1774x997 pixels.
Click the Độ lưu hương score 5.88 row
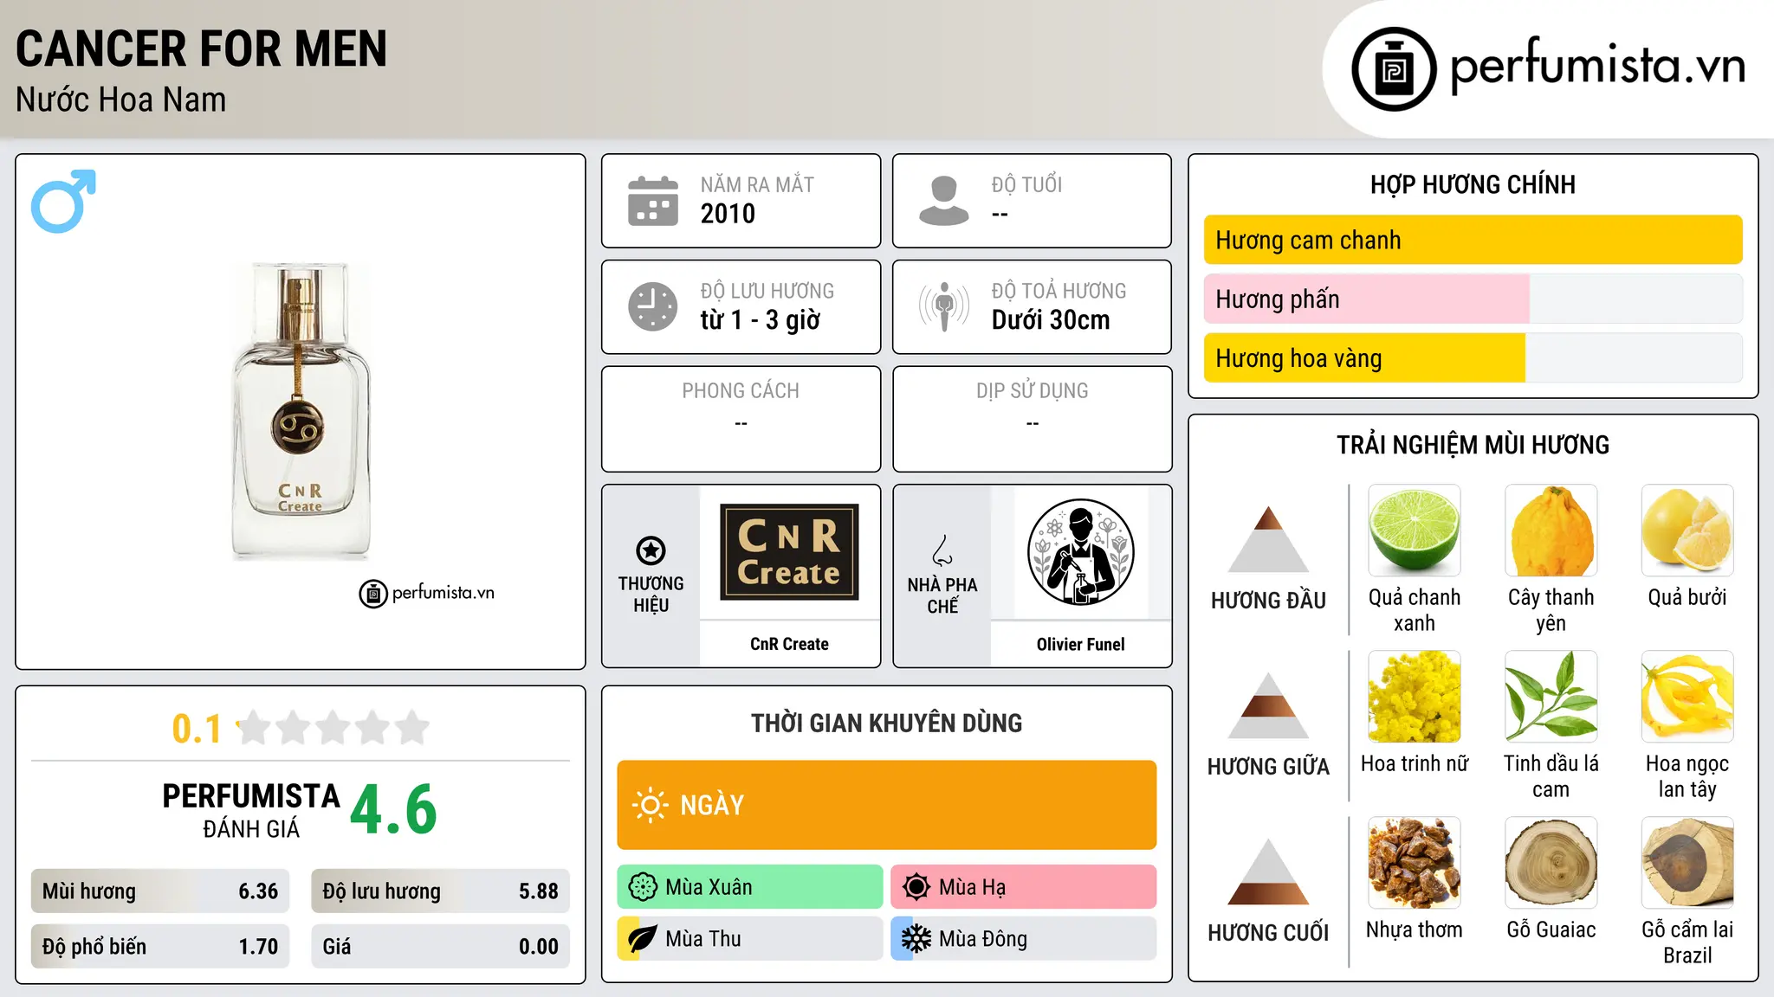pos(441,891)
